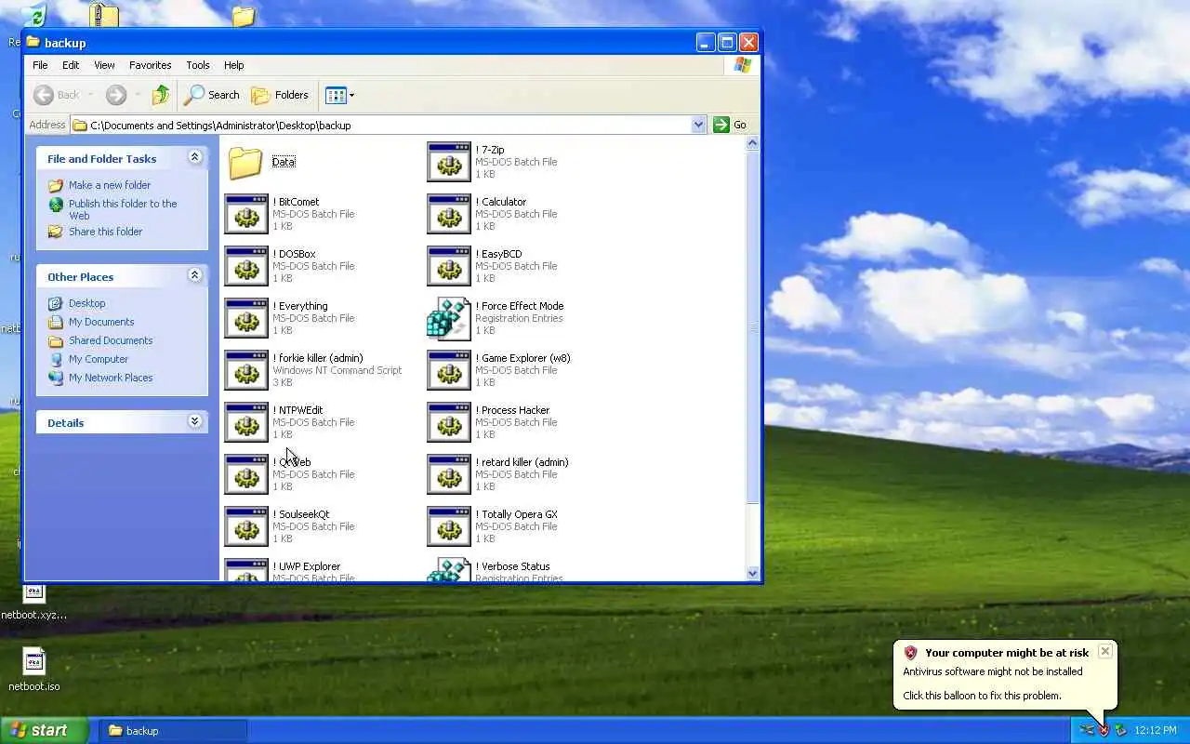Open My Documents link
1190x744 pixels.
[101, 322]
